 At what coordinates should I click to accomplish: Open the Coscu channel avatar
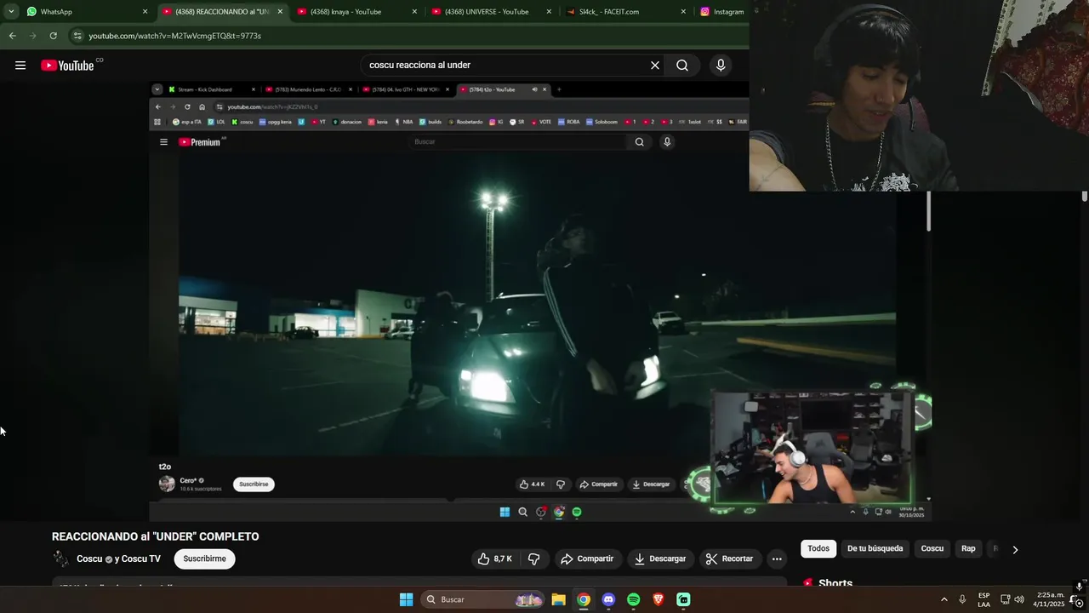[x=60, y=559]
